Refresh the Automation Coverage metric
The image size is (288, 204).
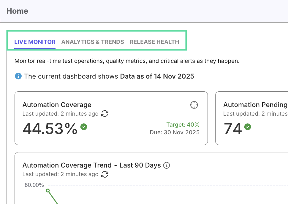[x=105, y=114]
